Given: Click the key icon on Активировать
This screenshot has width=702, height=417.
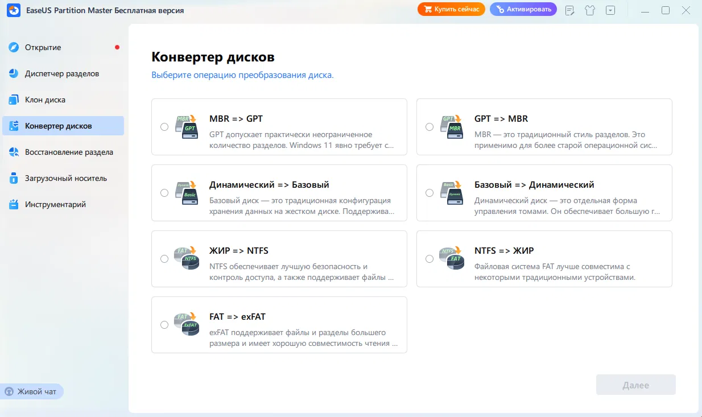Looking at the screenshot, I should (x=500, y=9).
